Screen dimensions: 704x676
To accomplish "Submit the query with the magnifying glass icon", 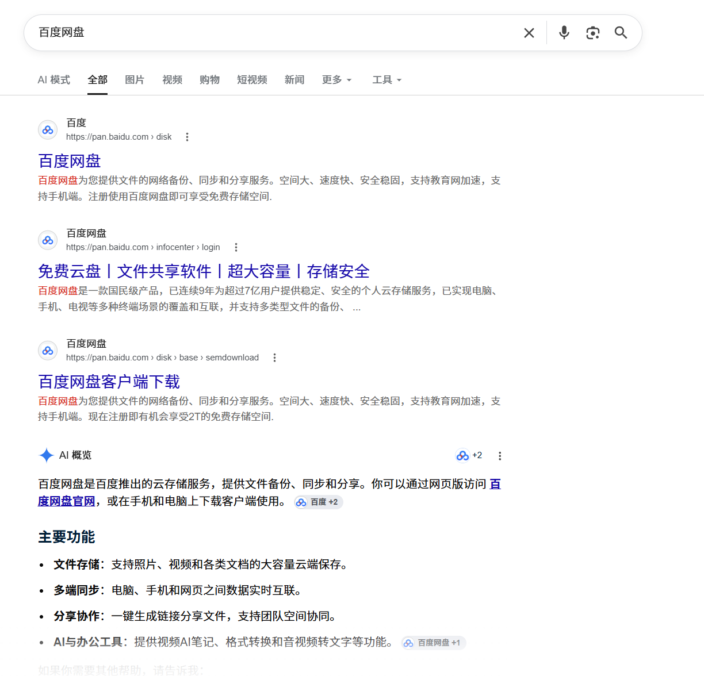I will pos(621,33).
